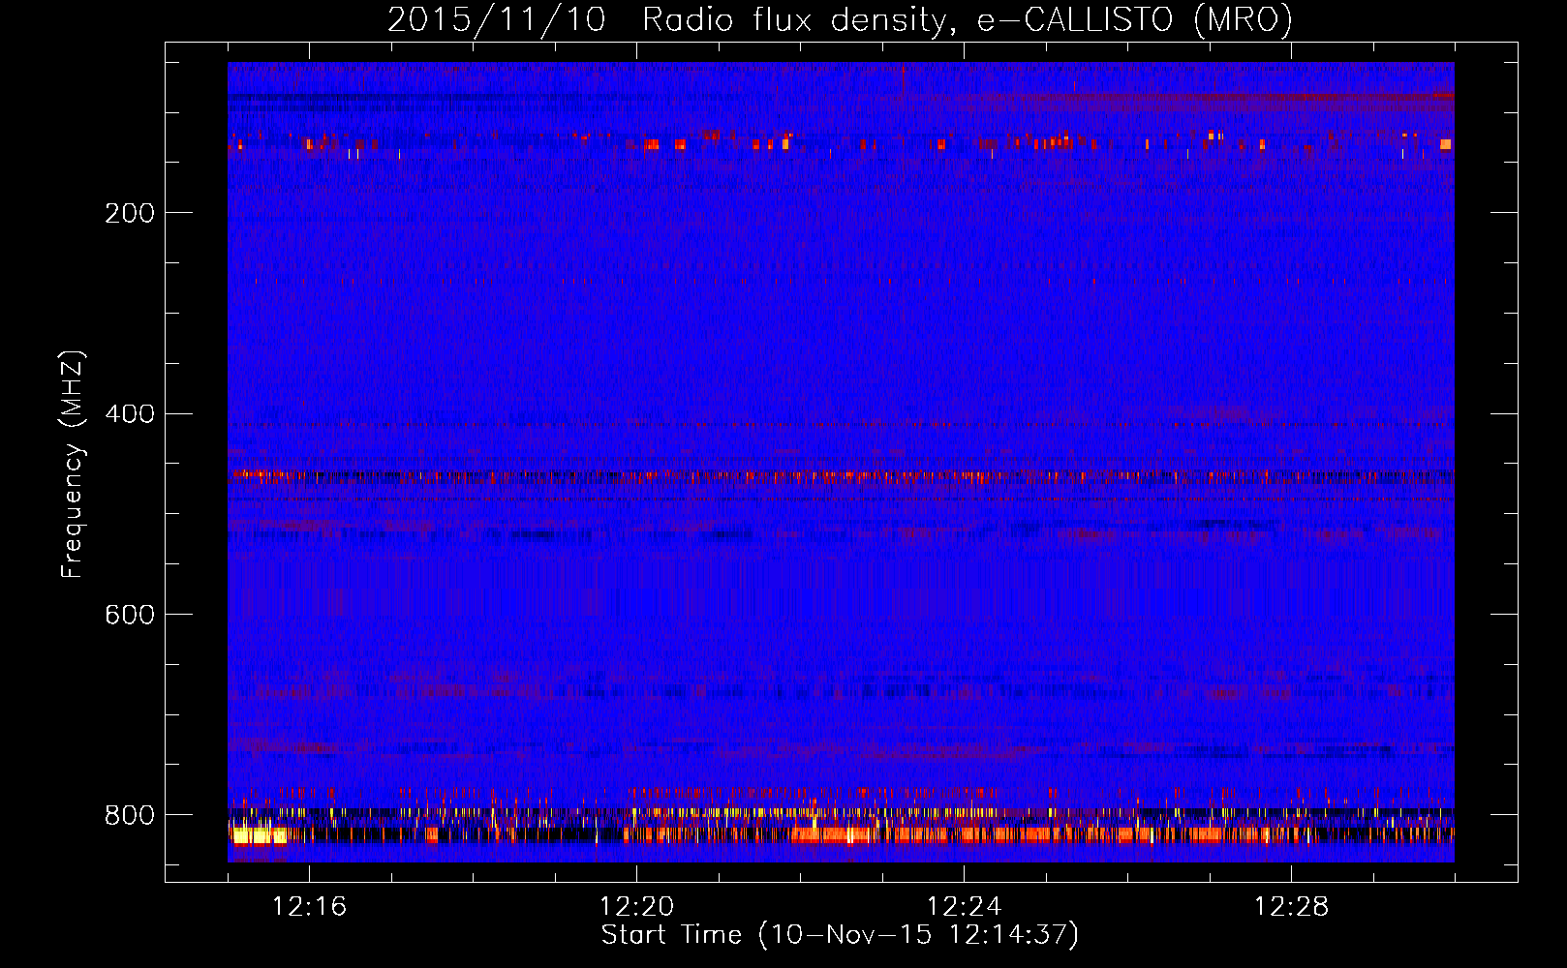Click the 12:24 time tick label
The height and width of the screenshot is (968, 1567).
[x=964, y=907]
